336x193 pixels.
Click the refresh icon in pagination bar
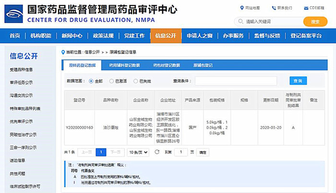(x=156, y=152)
